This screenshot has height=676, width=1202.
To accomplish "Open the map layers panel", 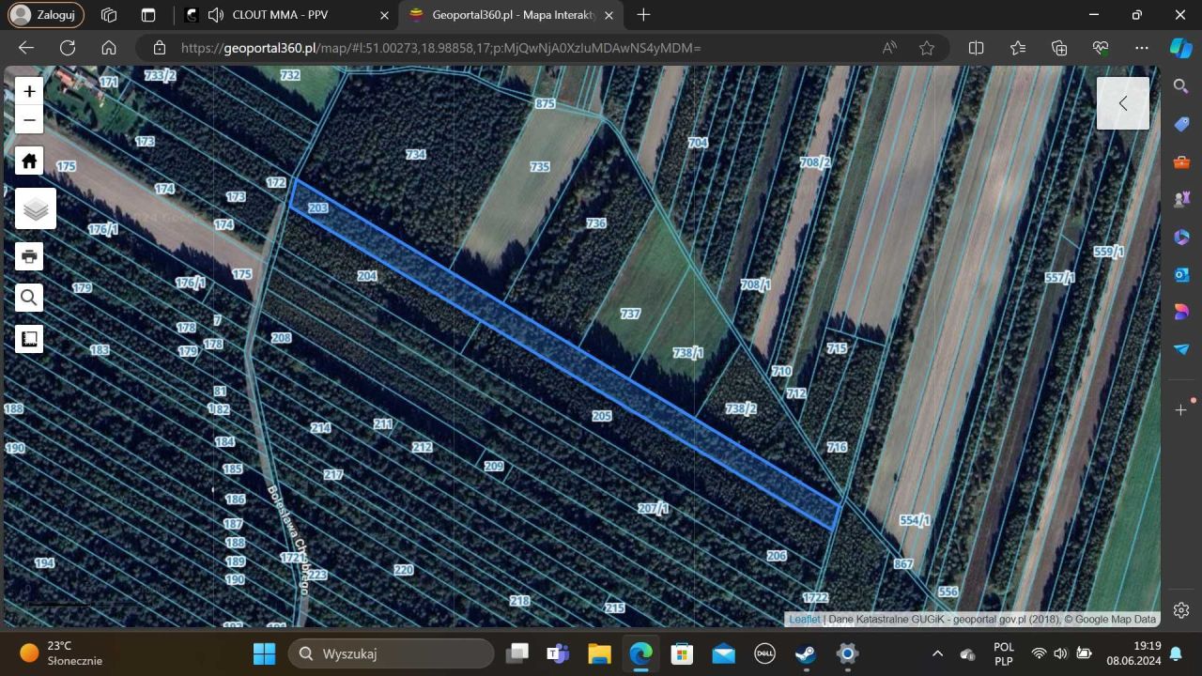I will (36, 208).
